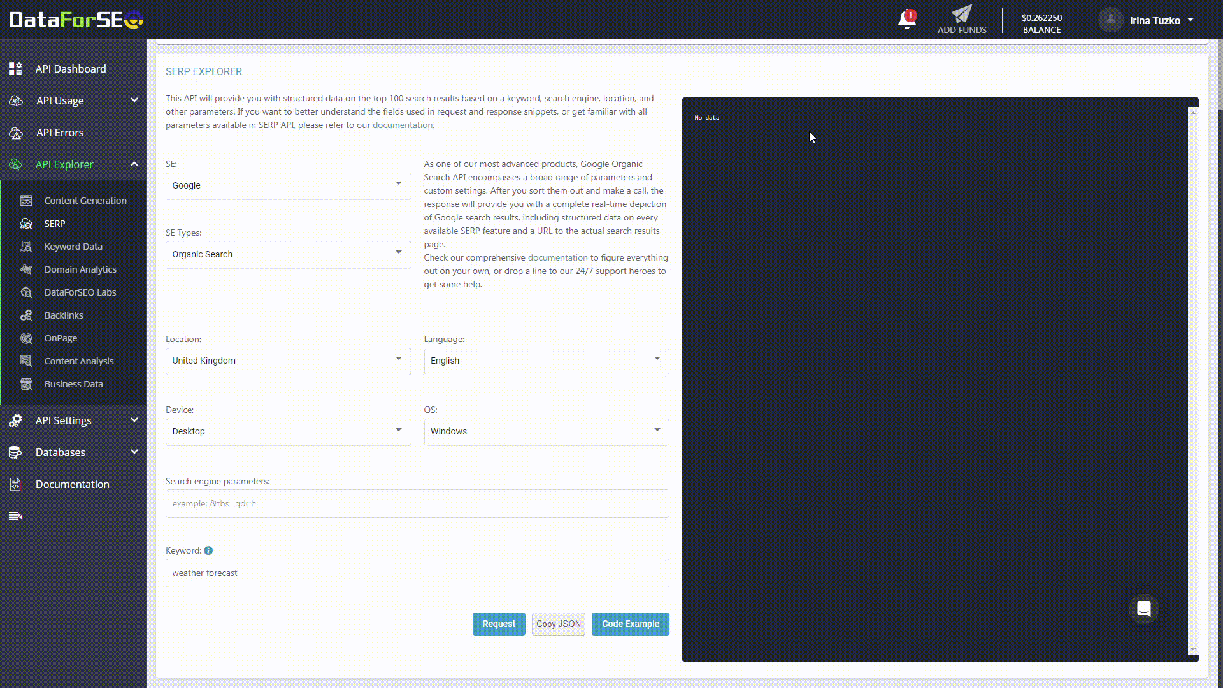Viewport: 1223px width, 688px height.
Task: Click the SERP EXPLORER heading
Action: click(204, 71)
